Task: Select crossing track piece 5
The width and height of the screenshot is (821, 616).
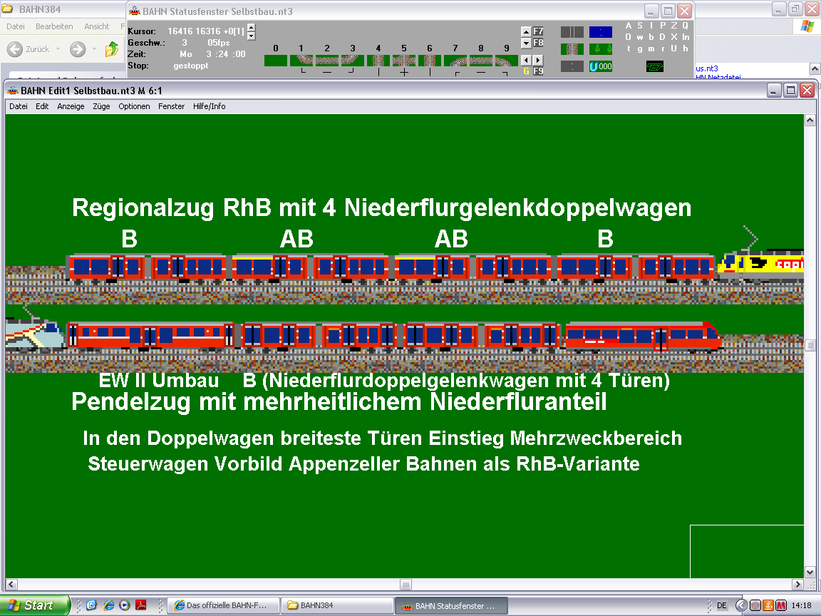Action: 403,61
